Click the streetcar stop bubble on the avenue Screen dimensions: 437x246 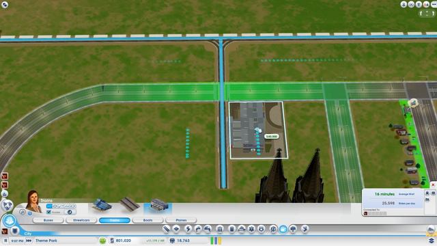[x=414, y=102]
